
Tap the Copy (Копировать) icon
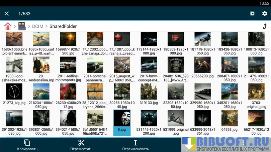click(27, 143)
